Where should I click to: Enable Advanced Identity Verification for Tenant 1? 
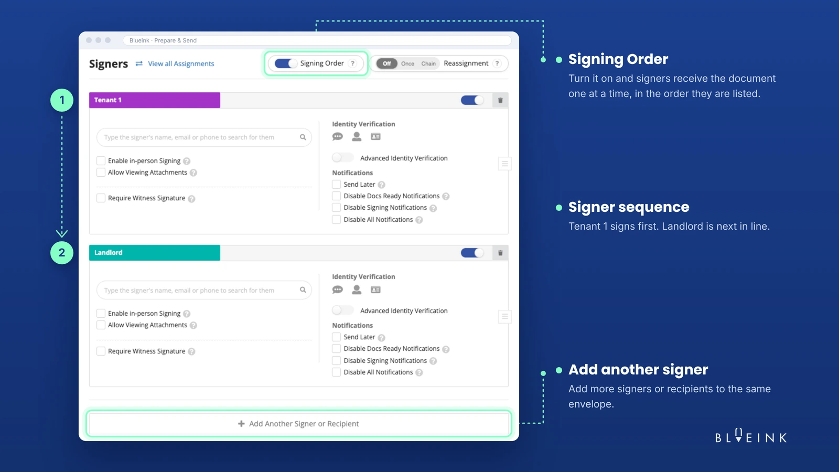342,158
